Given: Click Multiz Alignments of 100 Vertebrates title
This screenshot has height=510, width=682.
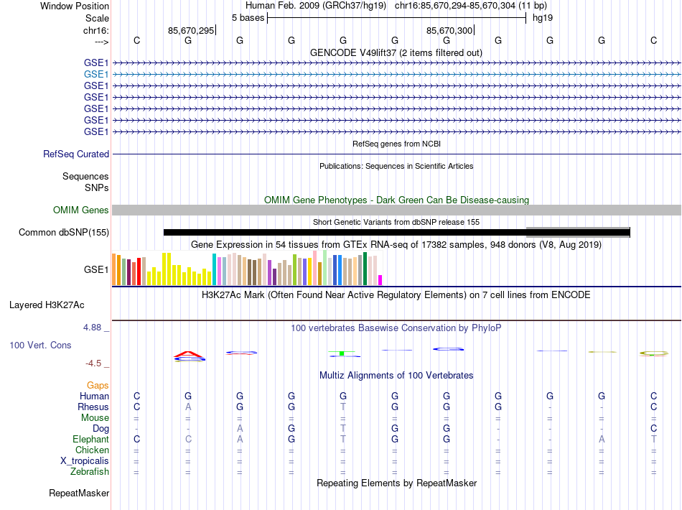Looking at the screenshot, I should [396, 375].
